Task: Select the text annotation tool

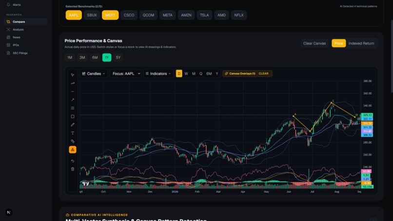Action: click(x=73, y=133)
